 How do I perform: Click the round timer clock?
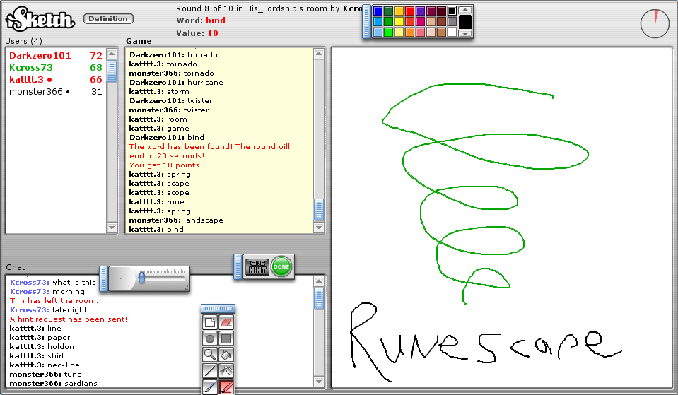(x=655, y=23)
